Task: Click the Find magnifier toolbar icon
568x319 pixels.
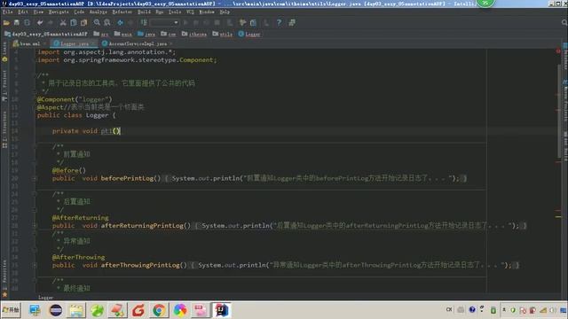Action: pos(97,22)
